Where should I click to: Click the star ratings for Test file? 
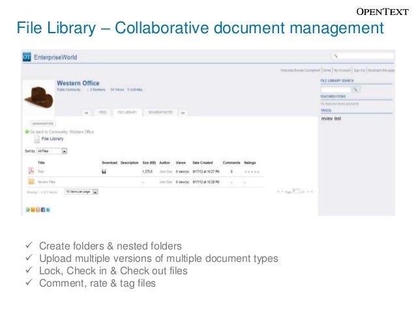coord(252,172)
